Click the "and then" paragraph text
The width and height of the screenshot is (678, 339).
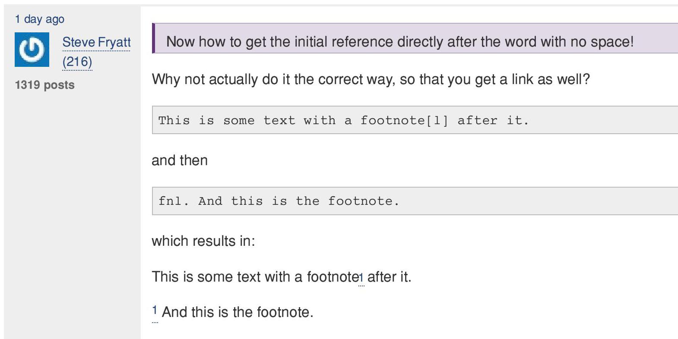point(180,160)
